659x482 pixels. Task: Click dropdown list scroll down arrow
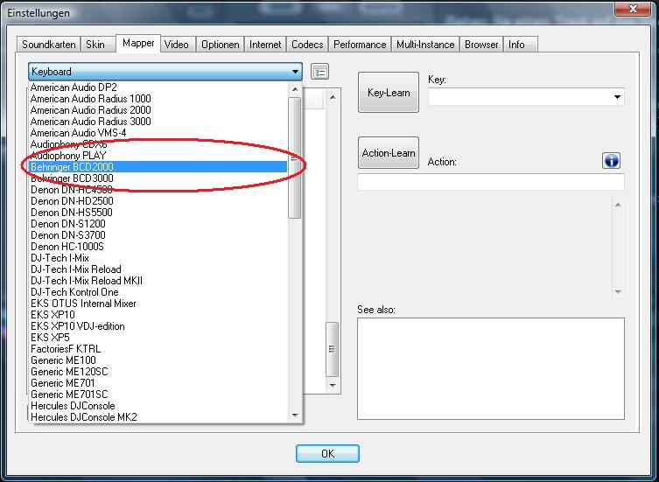[295, 416]
